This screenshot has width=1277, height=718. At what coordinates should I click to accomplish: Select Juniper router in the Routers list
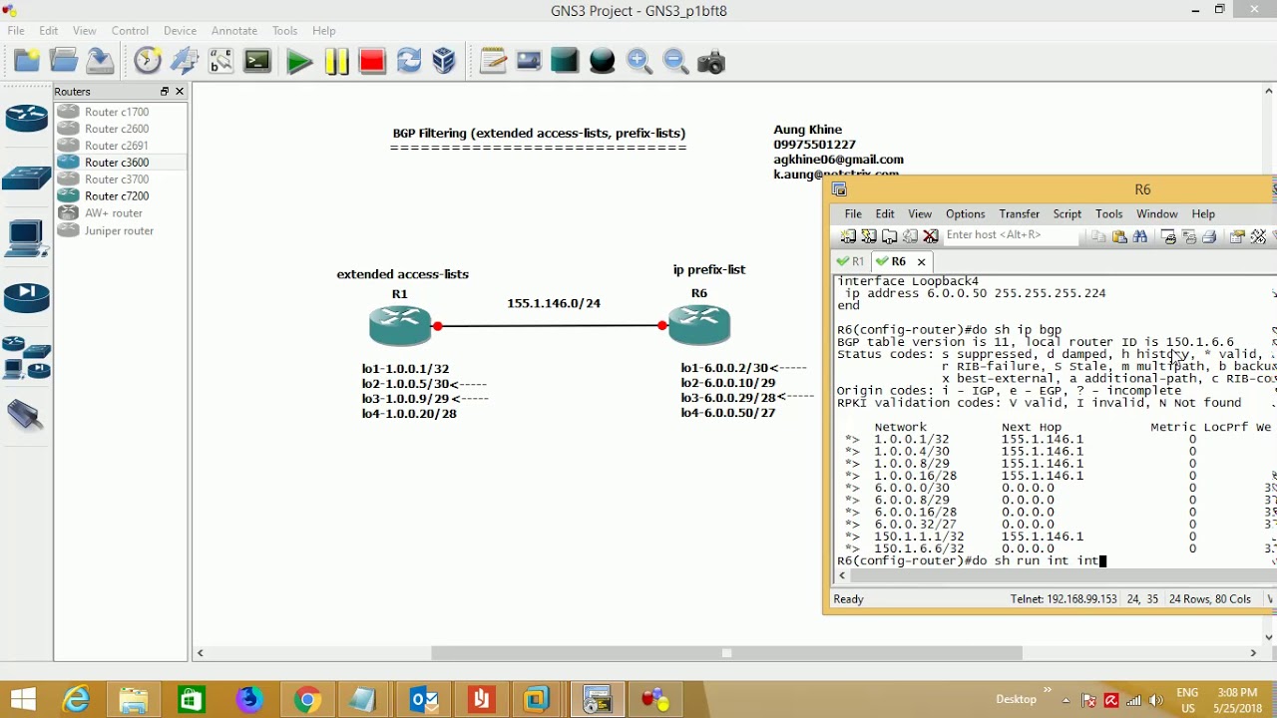click(x=119, y=230)
